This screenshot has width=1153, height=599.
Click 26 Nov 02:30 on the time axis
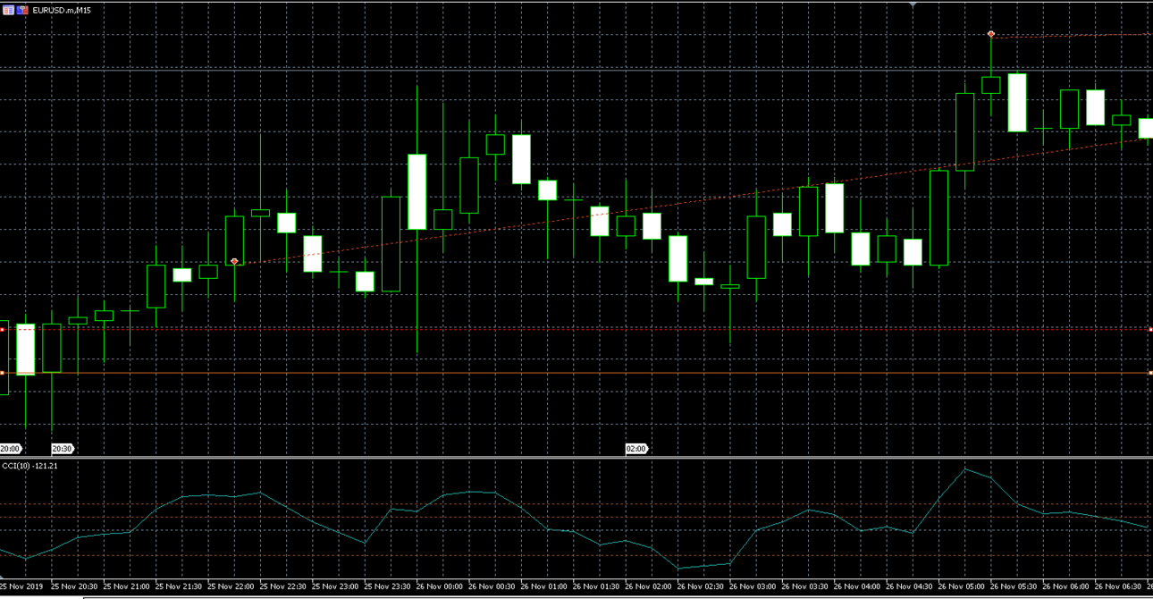click(x=700, y=586)
